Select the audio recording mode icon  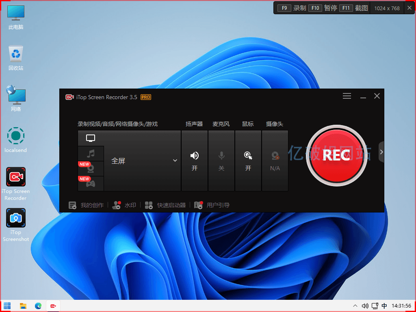[90, 153]
